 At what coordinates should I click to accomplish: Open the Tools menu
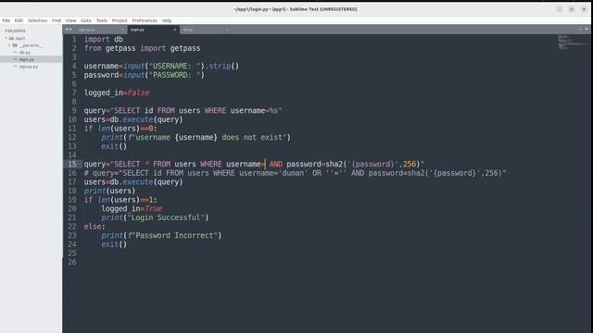(x=102, y=20)
